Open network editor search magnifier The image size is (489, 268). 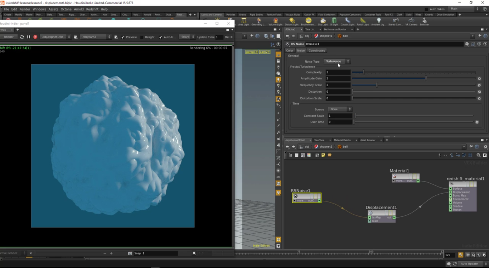click(479, 155)
